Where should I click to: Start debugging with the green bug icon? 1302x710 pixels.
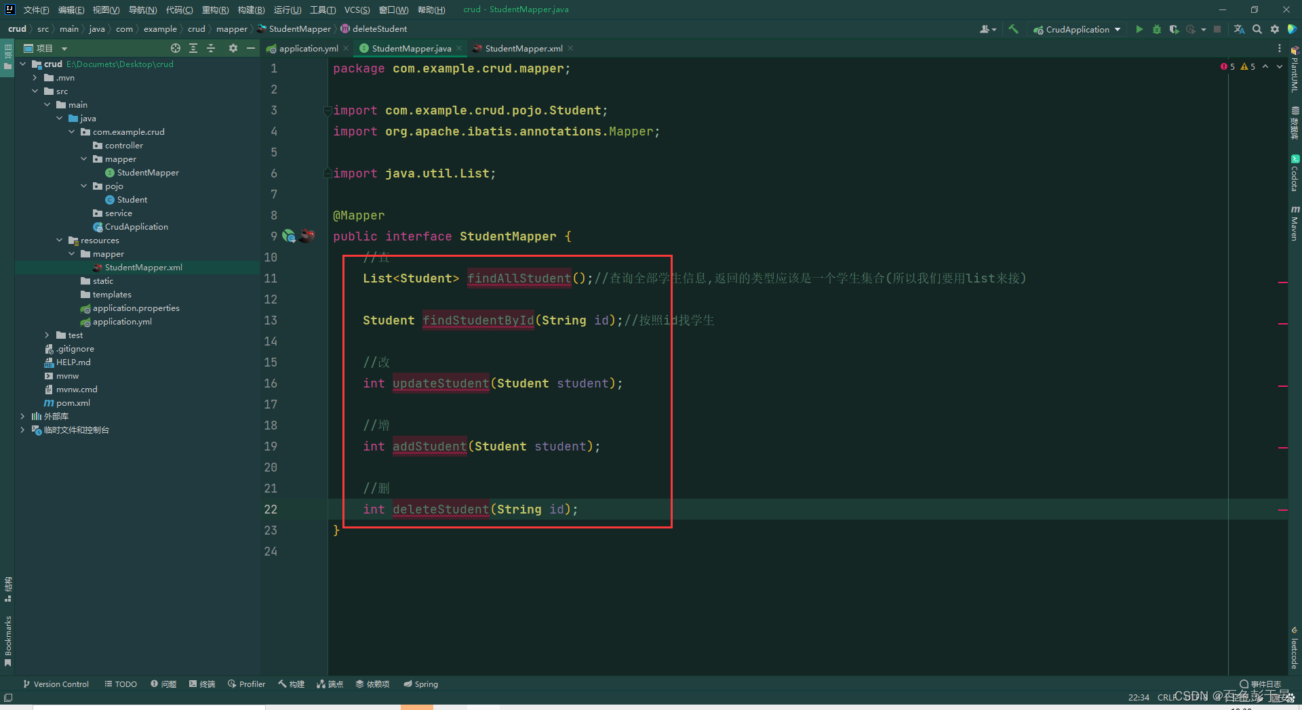pos(1157,29)
